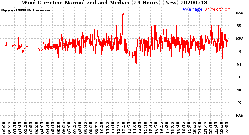Click the 23:20 time axis label

221,128
